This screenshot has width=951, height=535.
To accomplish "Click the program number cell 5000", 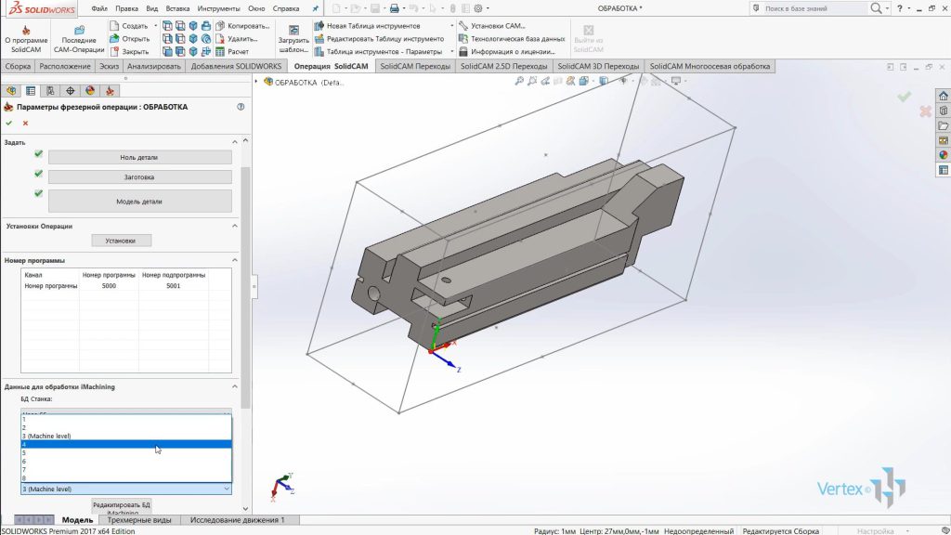I will (x=109, y=286).
